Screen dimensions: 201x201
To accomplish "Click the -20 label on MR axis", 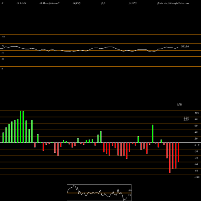I will click(x=196, y=152).
